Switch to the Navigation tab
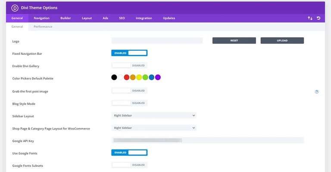Image resolution: width=331 pixels, height=172 pixels. click(41, 18)
